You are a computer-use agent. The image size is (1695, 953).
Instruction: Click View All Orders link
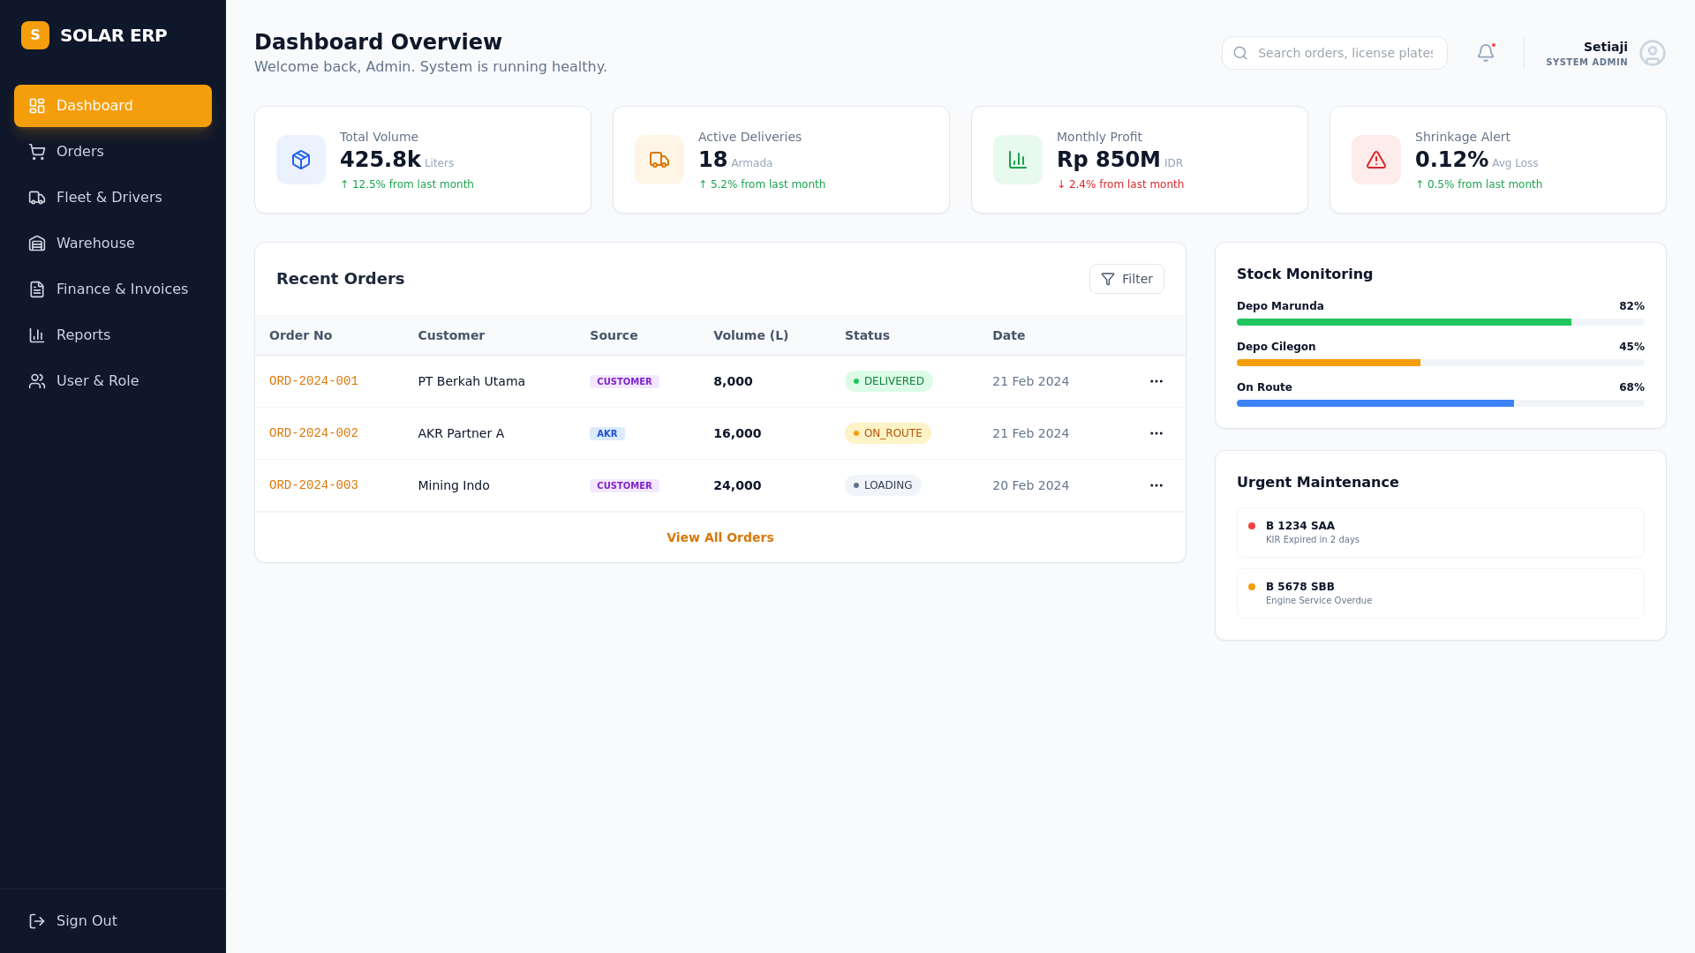(720, 537)
